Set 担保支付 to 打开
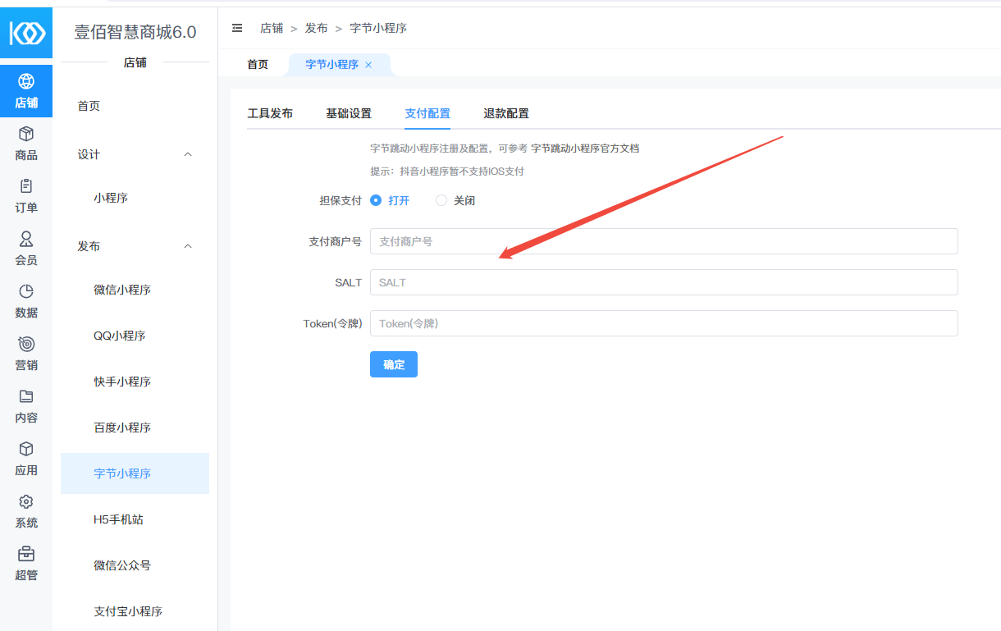 coord(377,200)
